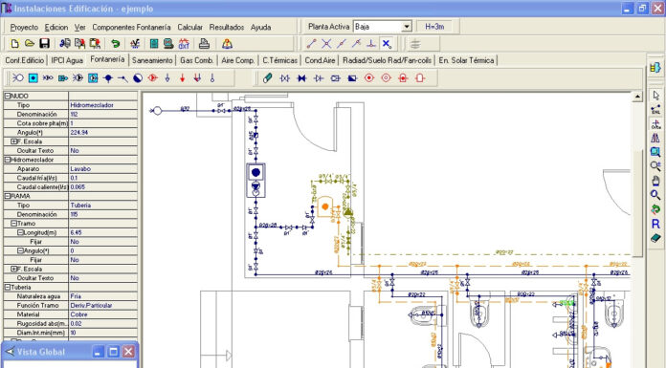
Task: Switch to the En. Solar Térmica tab
Action: click(466, 60)
